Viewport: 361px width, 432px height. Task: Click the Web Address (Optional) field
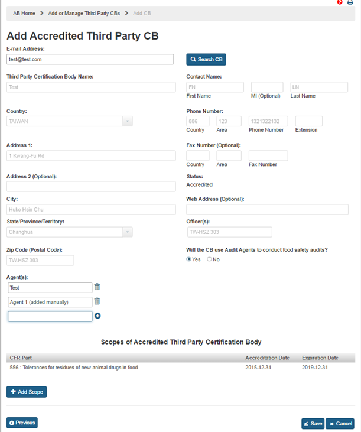267,209
